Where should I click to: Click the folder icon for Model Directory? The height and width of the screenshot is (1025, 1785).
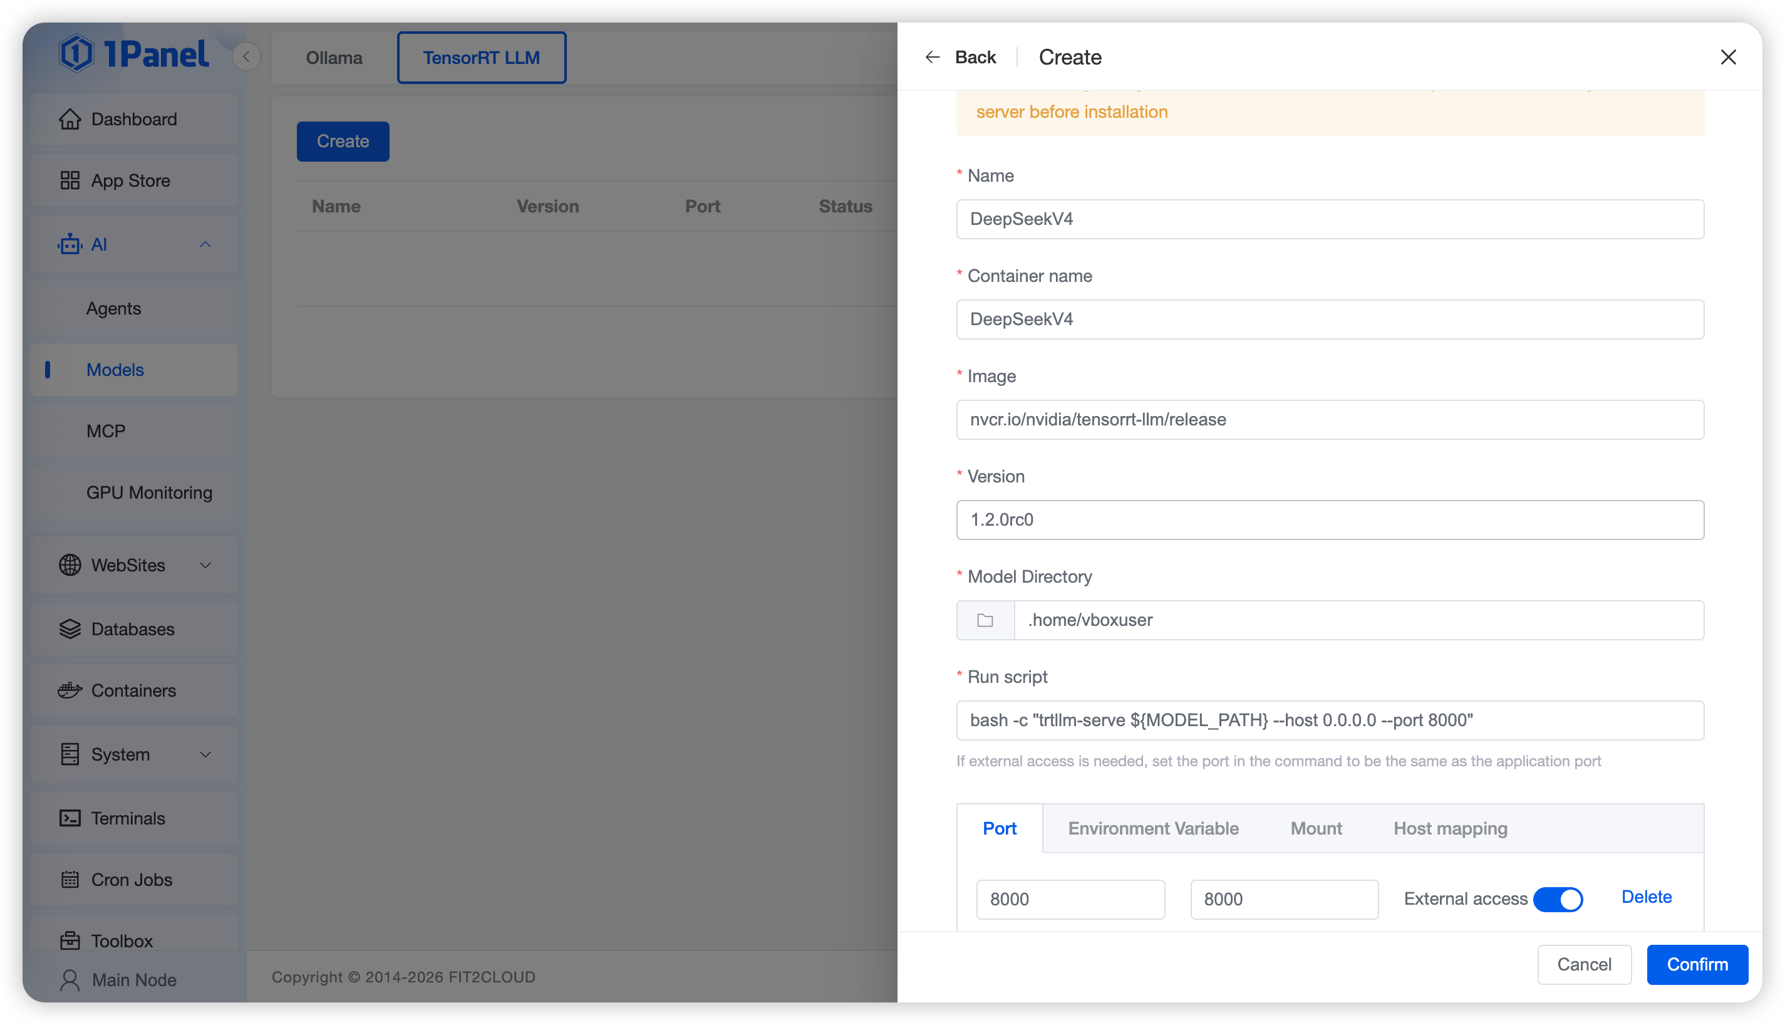point(985,620)
